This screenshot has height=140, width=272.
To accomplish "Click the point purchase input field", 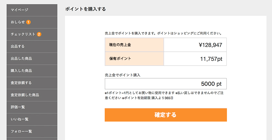I will point(165,84).
